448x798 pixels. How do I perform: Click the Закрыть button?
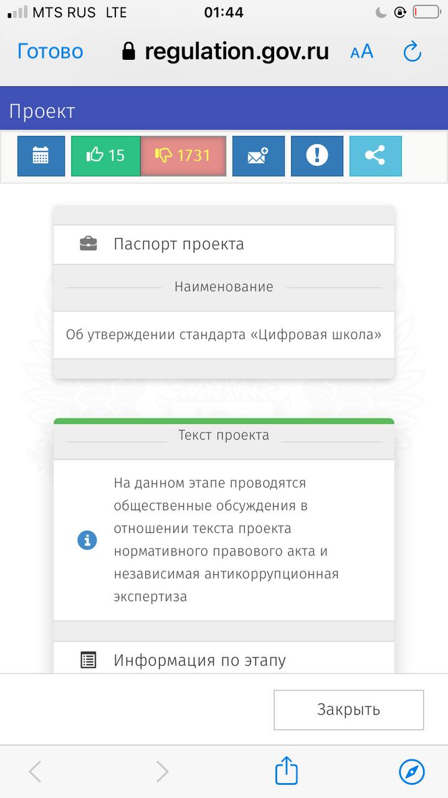click(349, 709)
